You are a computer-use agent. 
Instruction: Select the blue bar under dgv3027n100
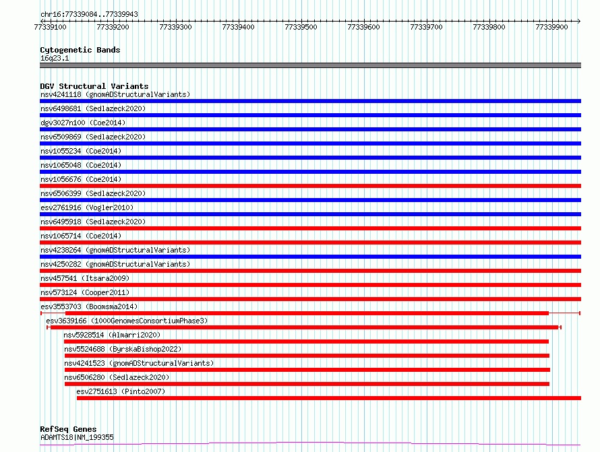point(310,129)
